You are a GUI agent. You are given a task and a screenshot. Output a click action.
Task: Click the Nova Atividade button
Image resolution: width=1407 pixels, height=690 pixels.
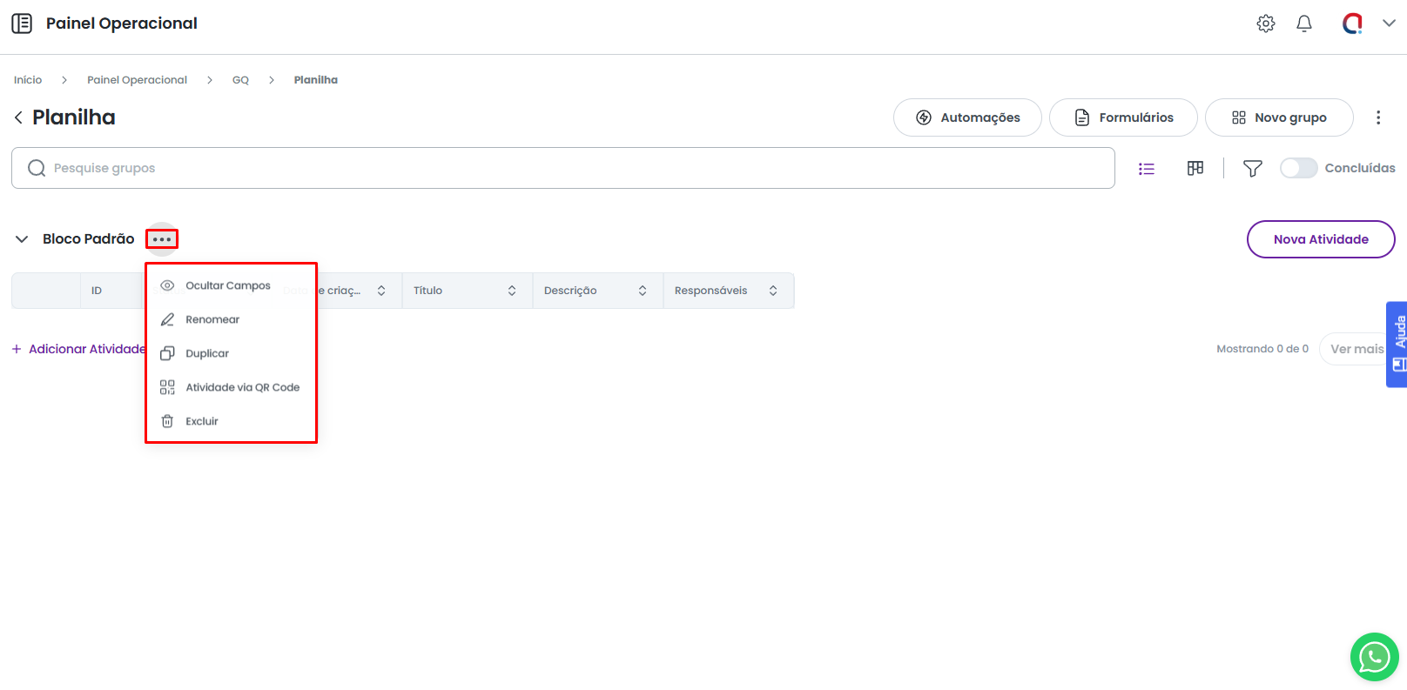click(1320, 239)
